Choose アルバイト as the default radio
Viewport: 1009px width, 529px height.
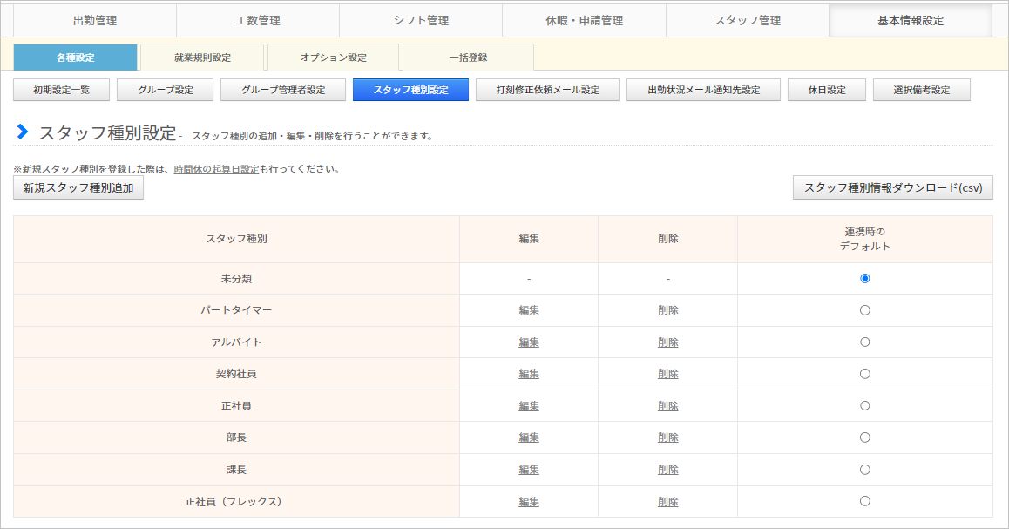click(865, 342)
